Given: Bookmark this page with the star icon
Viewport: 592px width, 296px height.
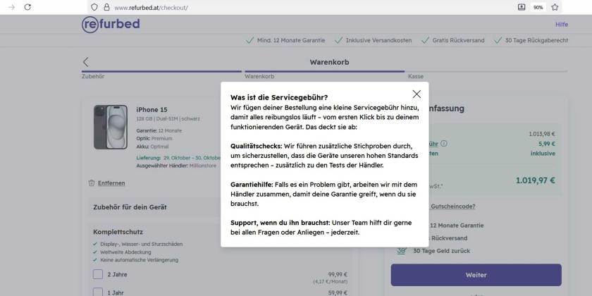Looking at the screenshot, I should pyautogui.click(x=555, y=7).
